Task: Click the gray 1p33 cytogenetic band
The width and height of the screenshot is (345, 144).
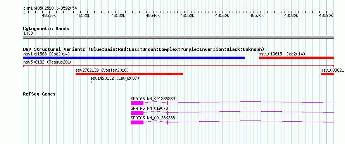Action: 179,37
